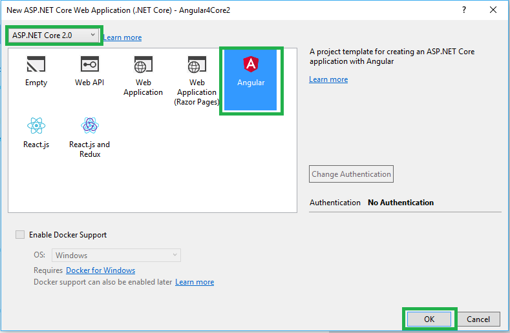The width and height of the screenshot is (510, 333).
Task: Pick the Web Application template icon
Action: (143, 65)
